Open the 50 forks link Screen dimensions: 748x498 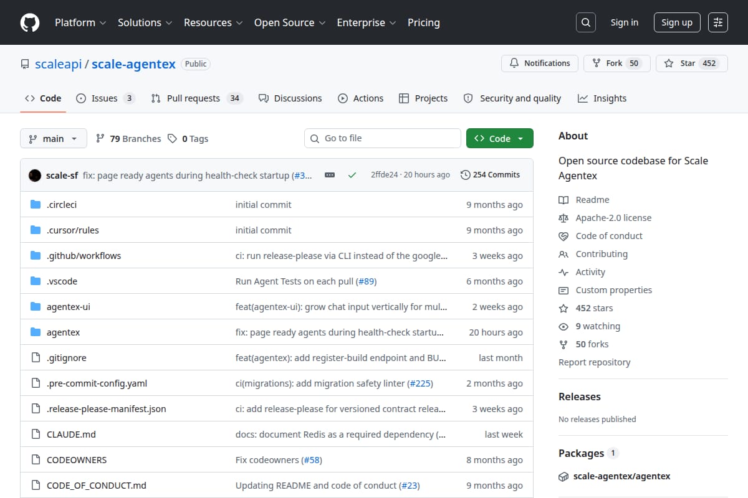583,344
